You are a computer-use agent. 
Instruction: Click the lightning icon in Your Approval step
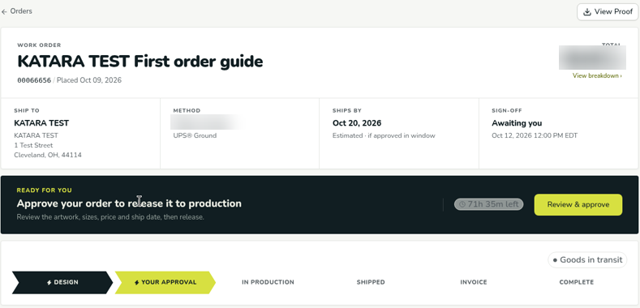point(137,282)
